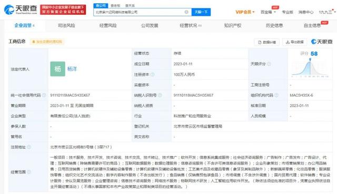Click the info icon beside 注册地址
337x194 pixels.
point(29,147)
